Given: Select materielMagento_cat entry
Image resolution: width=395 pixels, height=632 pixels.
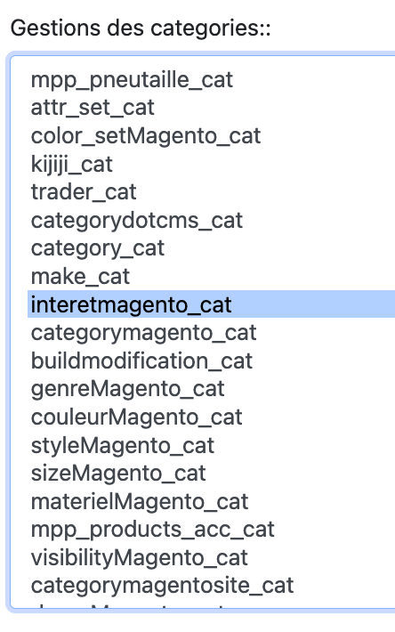Looking at the screenshot, I should 212,501.
